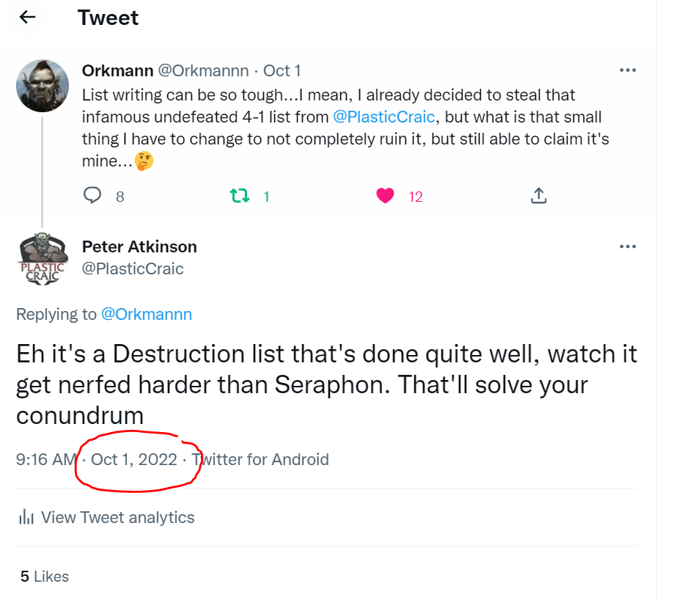Open Orkmann's profile avatar
The height and width of the screenshot is (603, 673).
click(x=43, y=85)
